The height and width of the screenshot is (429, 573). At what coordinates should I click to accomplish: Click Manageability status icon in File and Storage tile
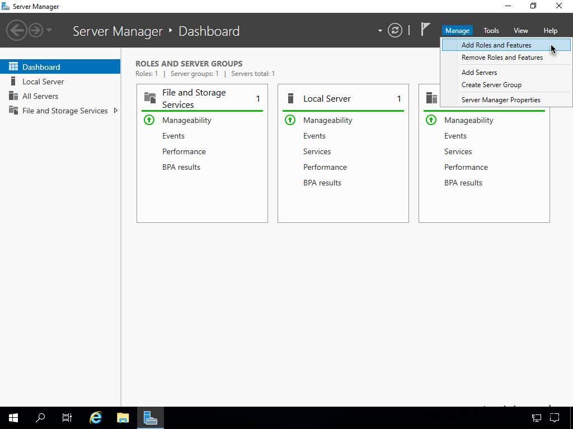pos(149,120)
